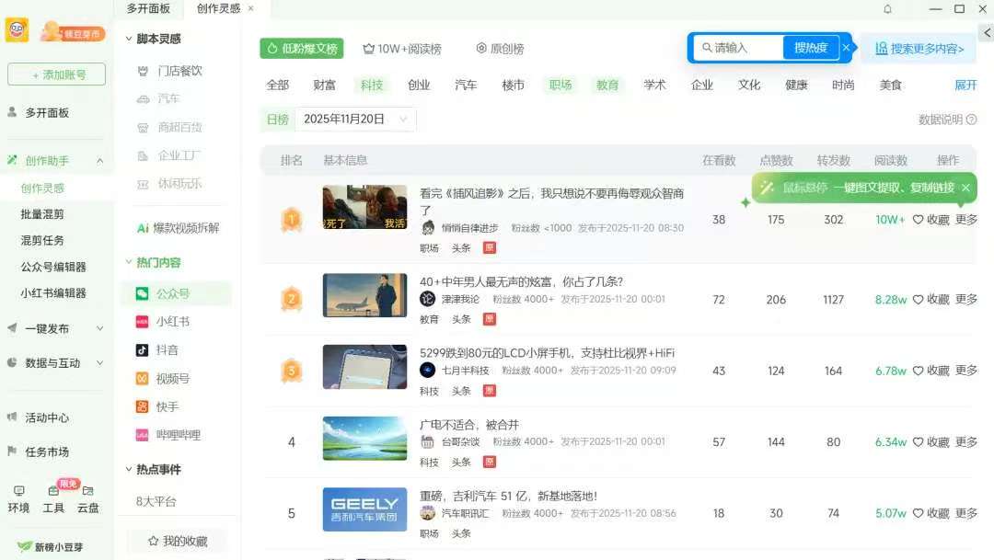
Task: Select the 原创榜 tab
Action: point(500,49)
